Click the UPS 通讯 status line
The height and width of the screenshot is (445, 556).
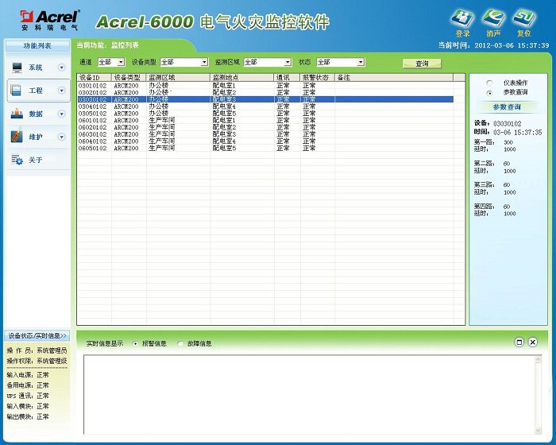[28, 396]
